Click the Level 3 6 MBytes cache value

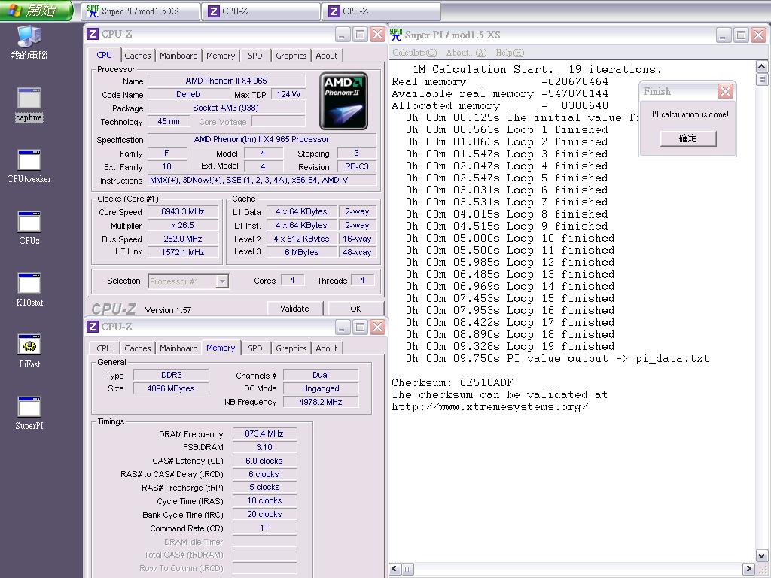pyautogui.click(x=301, y=252)
